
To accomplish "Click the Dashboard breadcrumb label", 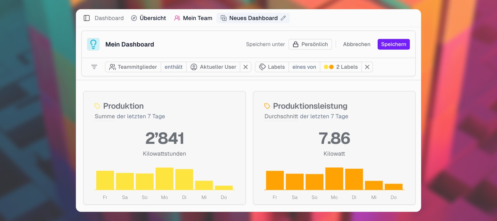I will 109,18.
